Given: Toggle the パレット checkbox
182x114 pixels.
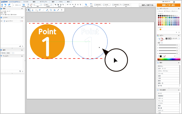Looking at the screenshot, I should pyautogui.click(x=158, y=11).
